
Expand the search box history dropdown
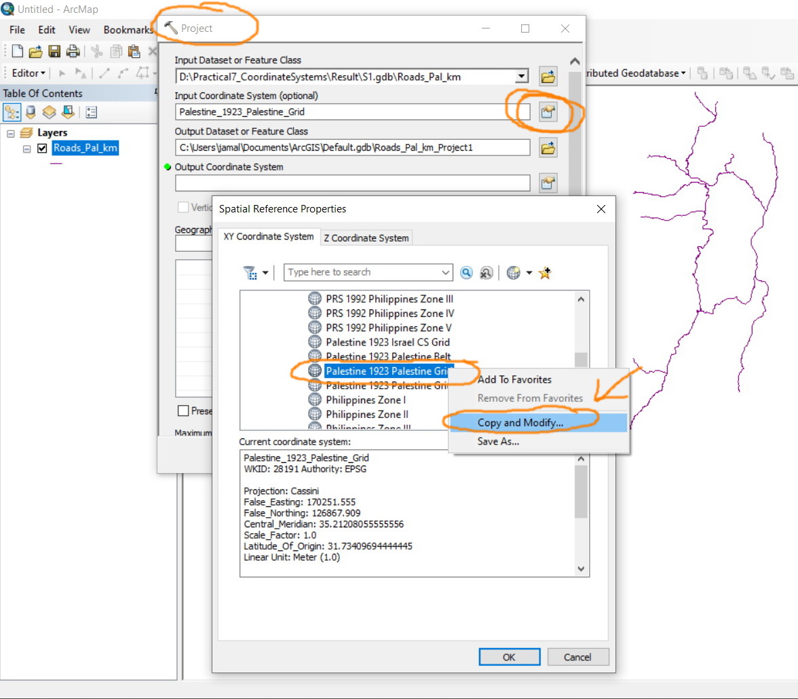(445, 272)
